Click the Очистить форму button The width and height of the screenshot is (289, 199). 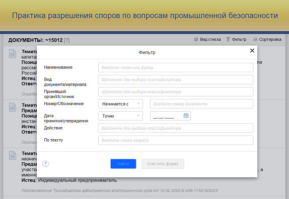163,164
